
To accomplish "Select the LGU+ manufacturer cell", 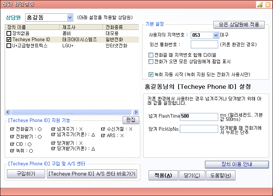I will (68, 45).
